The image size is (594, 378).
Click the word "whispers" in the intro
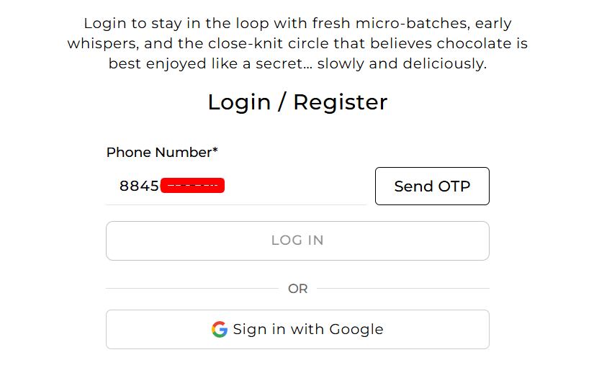[103, 44]
